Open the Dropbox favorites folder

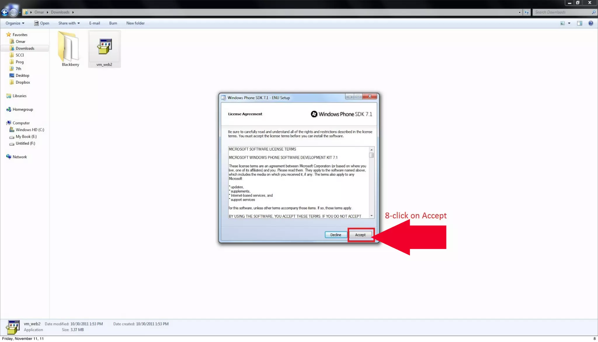[x=23, y=82]
